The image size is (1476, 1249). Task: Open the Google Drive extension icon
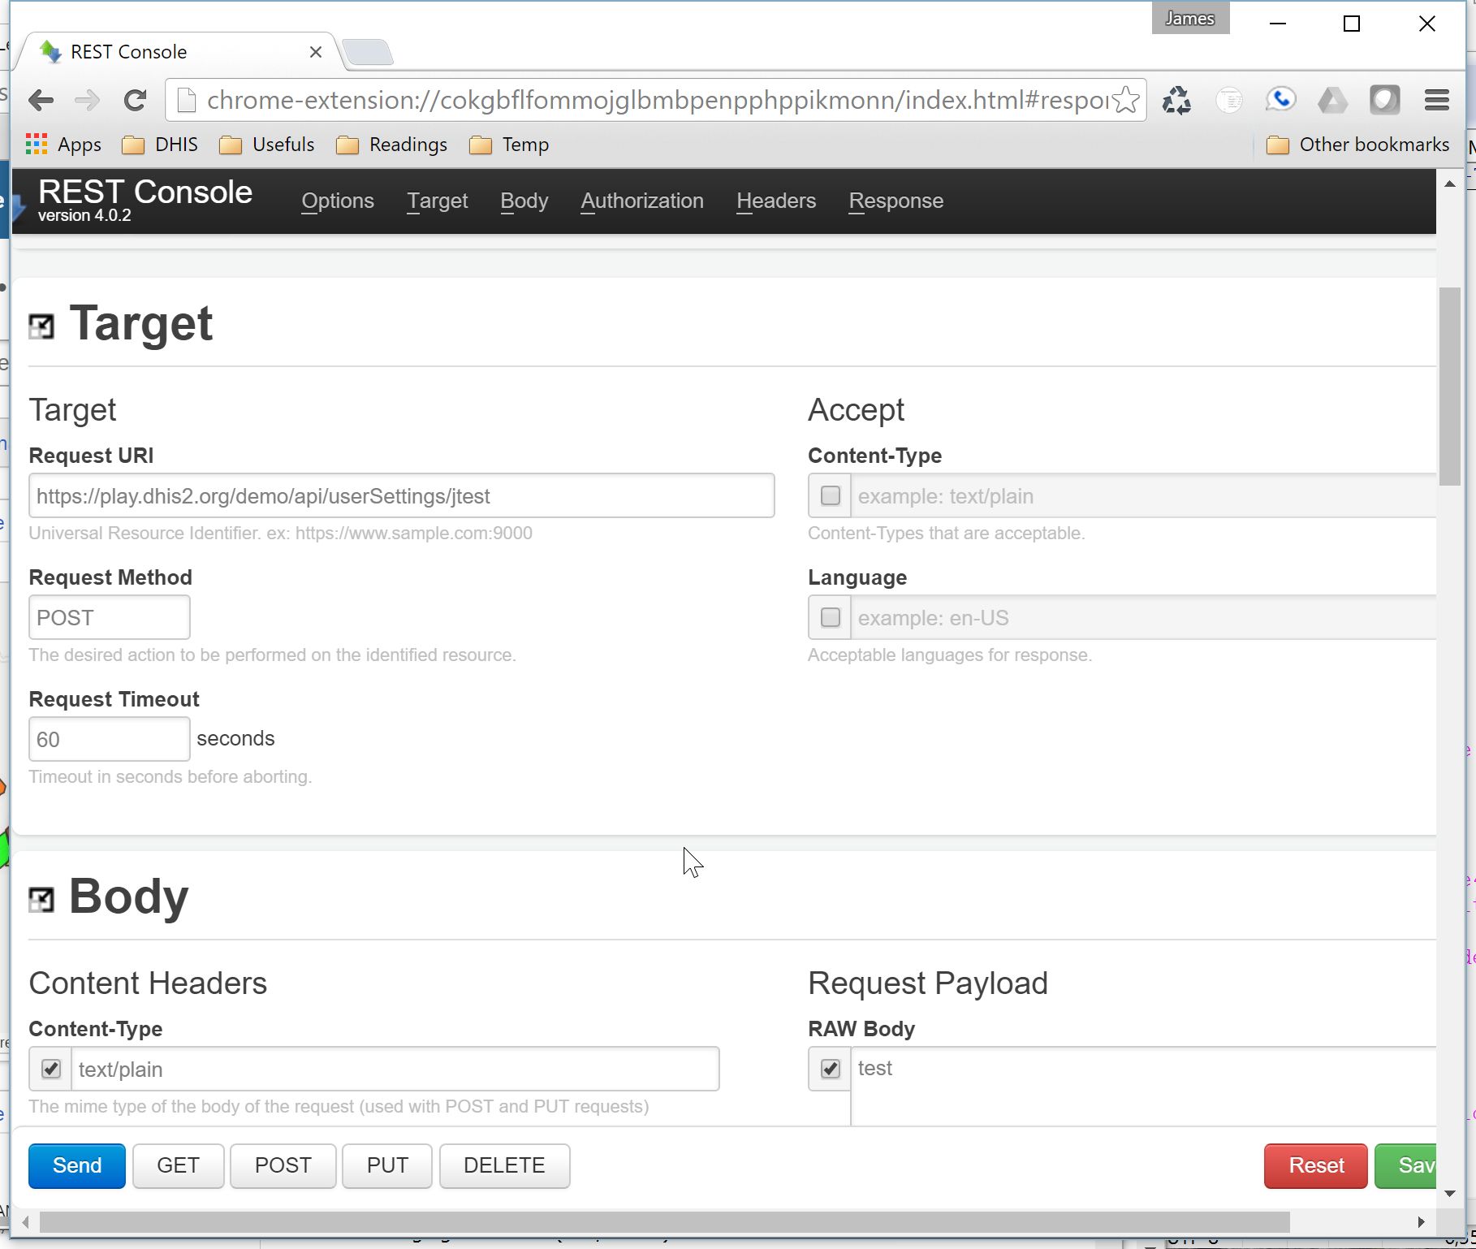click(x=1332, y=101)
